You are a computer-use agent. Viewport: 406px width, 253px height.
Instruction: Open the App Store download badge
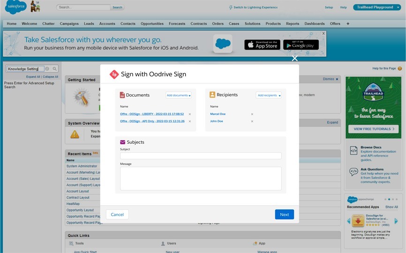tap(262, 45)
